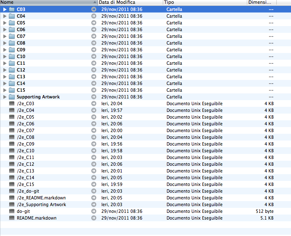Screen dimensions: 291x236
Task: Select the /2e_README.markdown file row
Action: [x=41, y=198]
